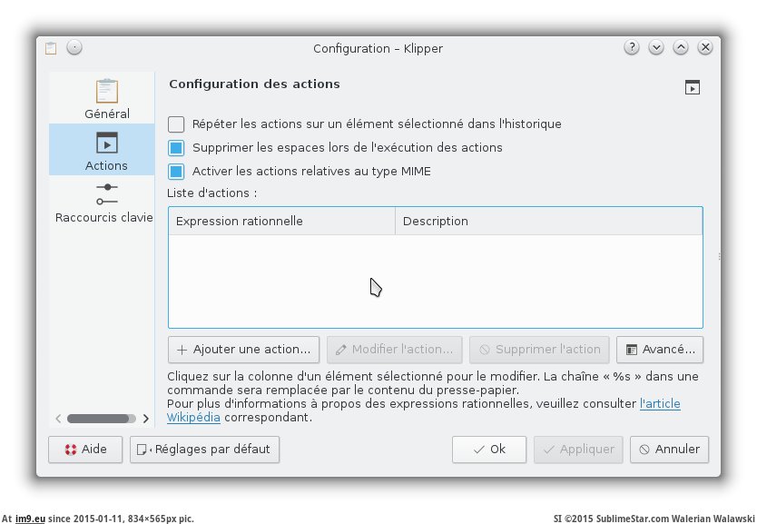Click the Appliquer button
757x524 pixels.
(578, 450)
